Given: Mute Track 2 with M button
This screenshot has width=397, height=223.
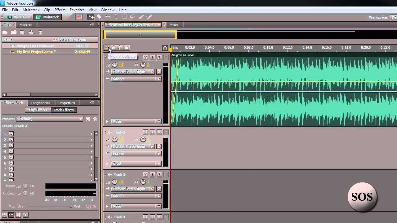Looking at the screenshot, I should tap(145, 132).
